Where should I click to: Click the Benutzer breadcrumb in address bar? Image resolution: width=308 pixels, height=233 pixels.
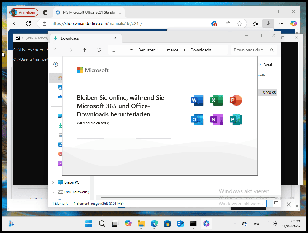pos(147,50)
